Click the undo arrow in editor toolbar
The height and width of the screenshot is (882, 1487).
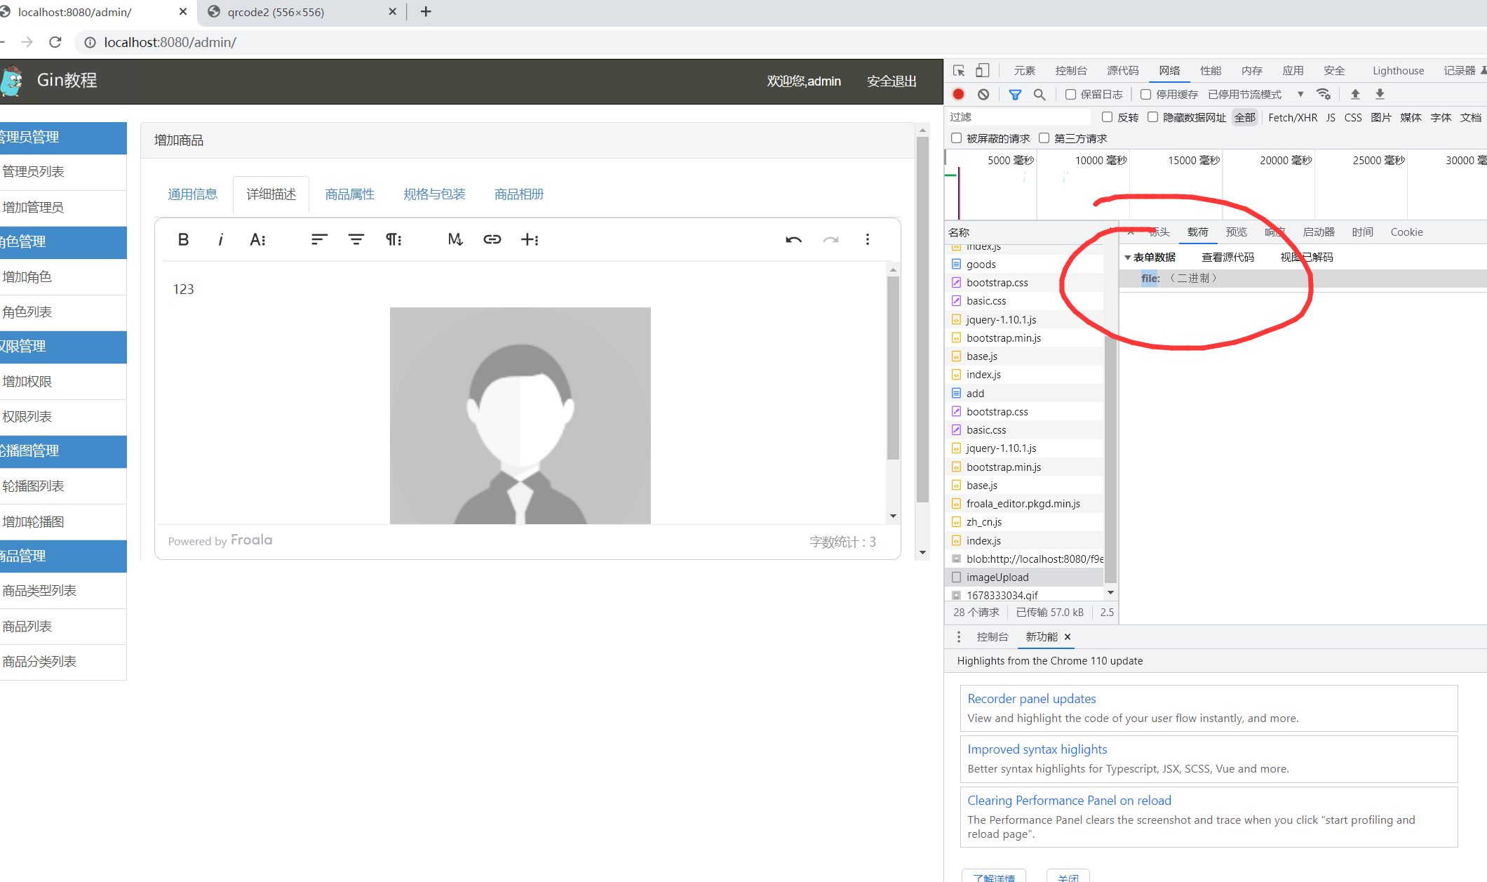[793, 239]
